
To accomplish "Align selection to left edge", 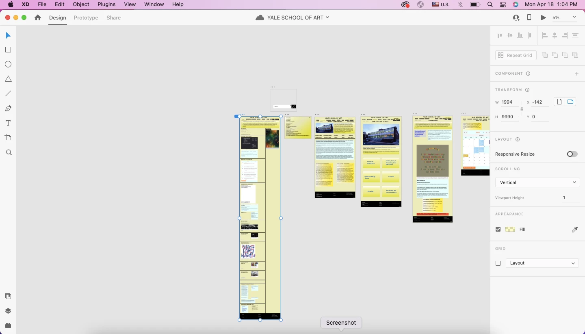I will (545, 35).
